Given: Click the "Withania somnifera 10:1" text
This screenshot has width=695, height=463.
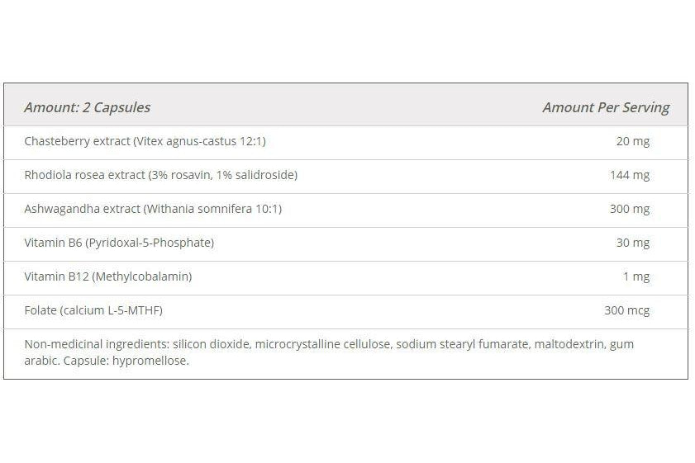Looking at the screenshot, I should point(212,209).
